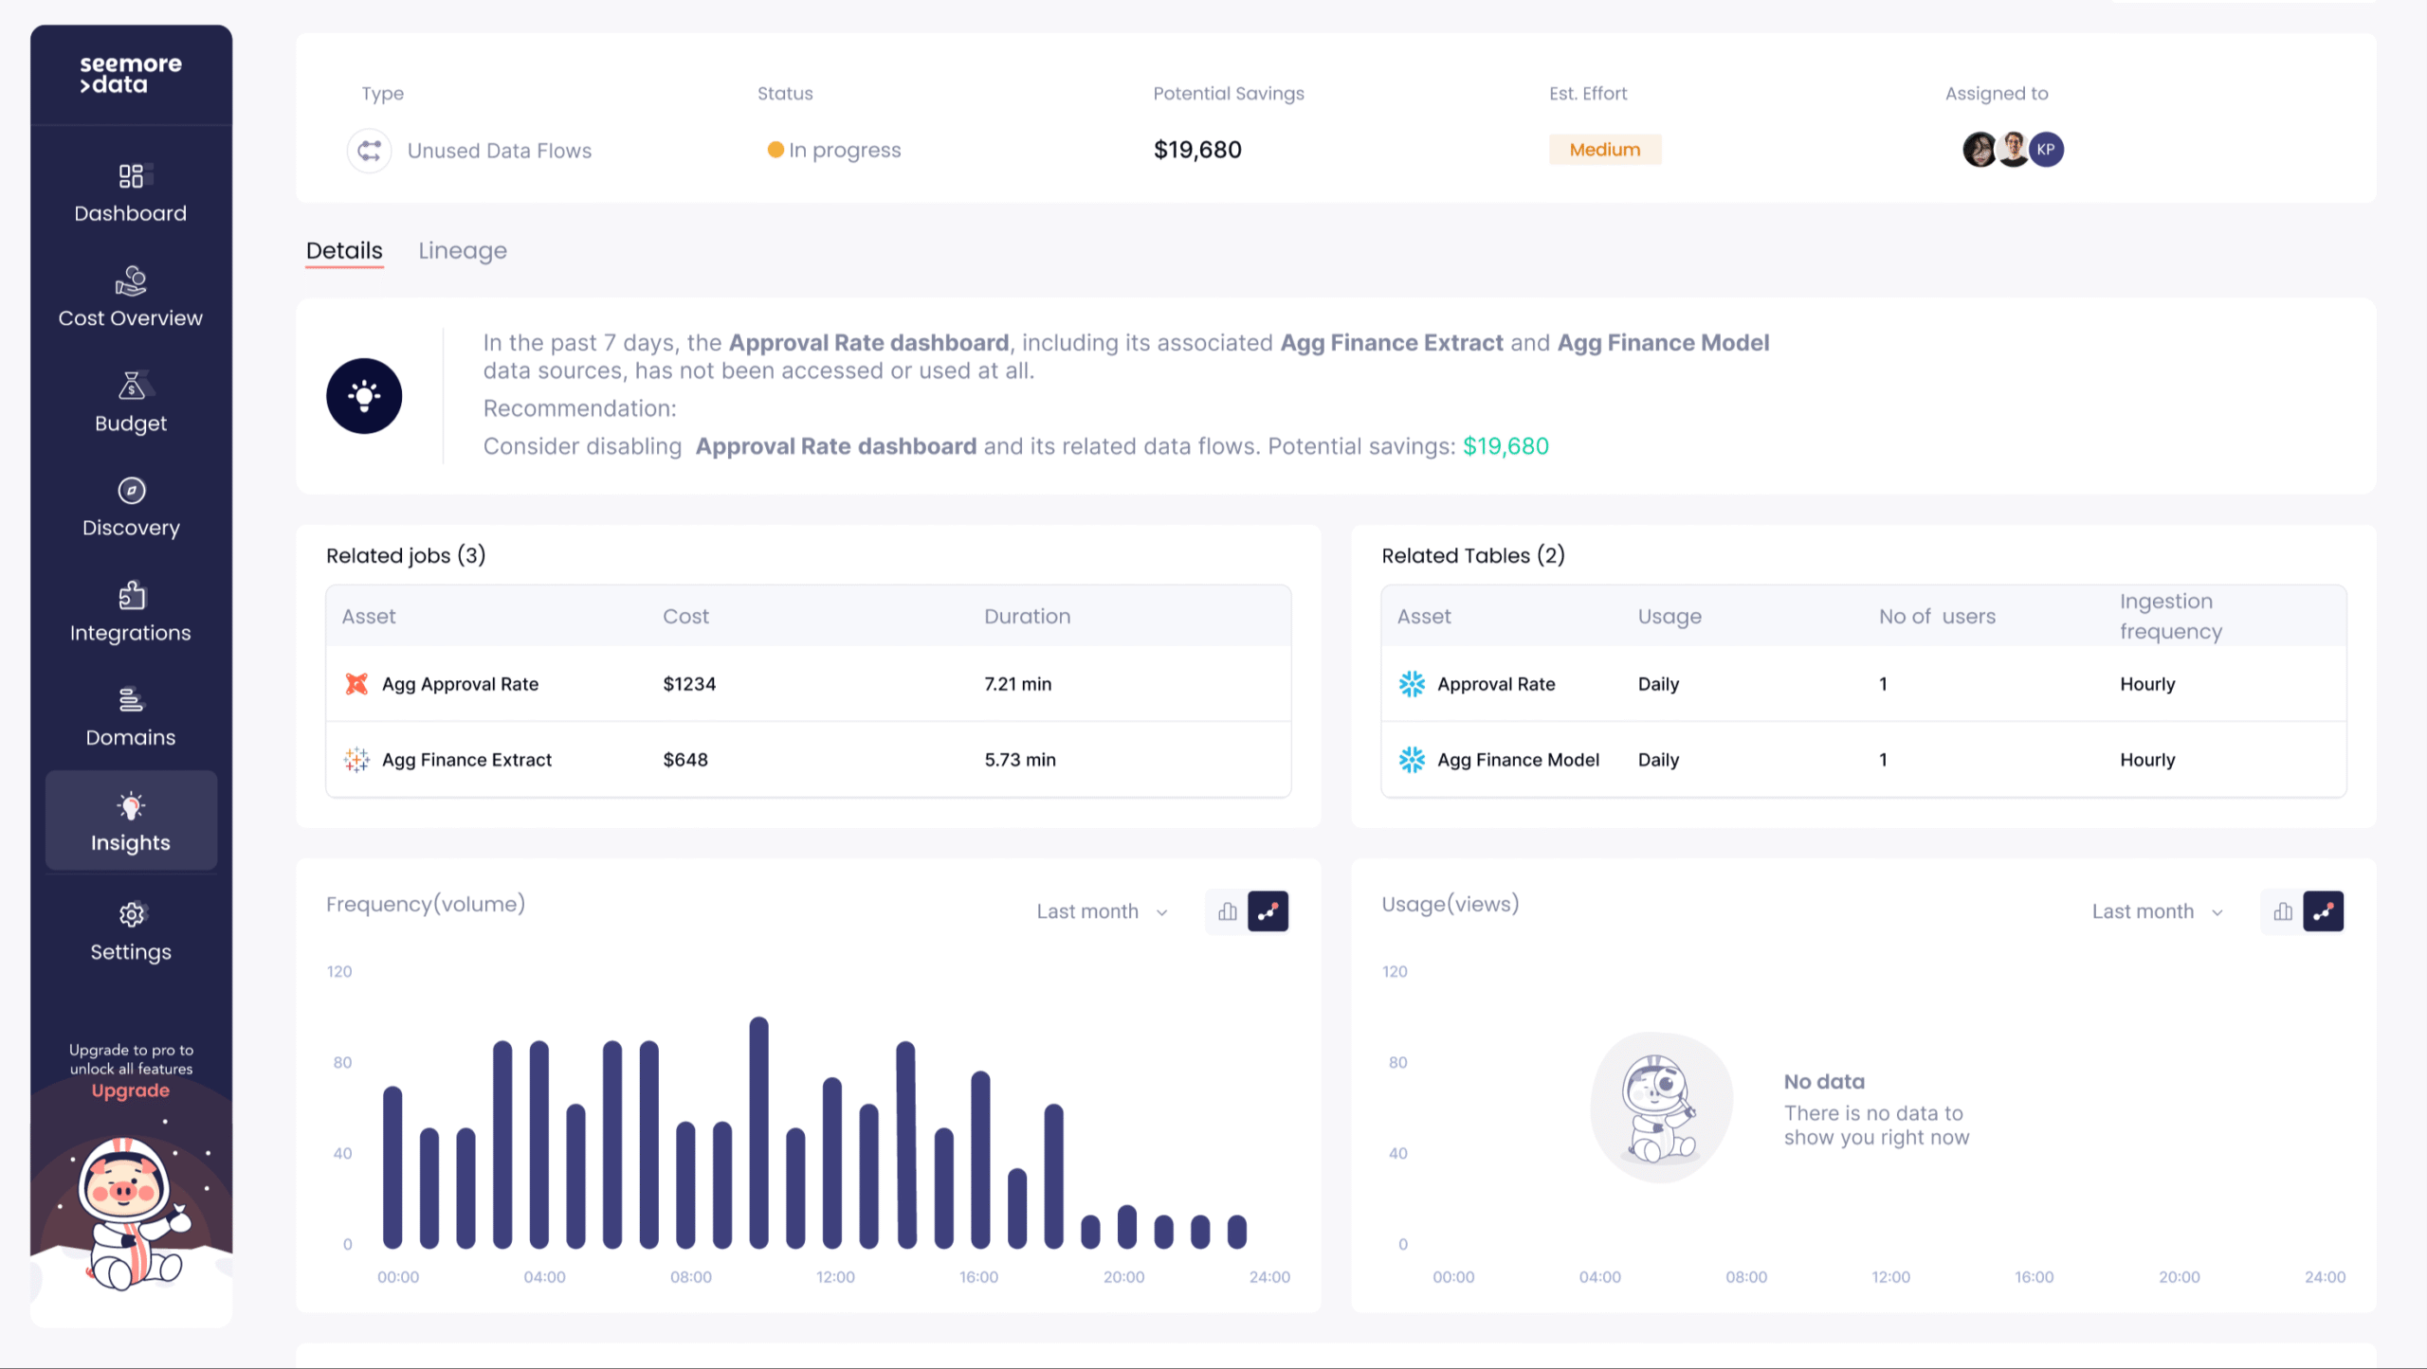This screenshot has width=2427, height=1369.
Task: Open the Dashboard sidebar icon
Action: point(131,177)
